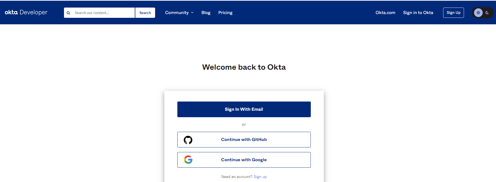This screenshot has height=182, width=496.
Task: Click Sign in to Okta link
Action: [418, 13]
